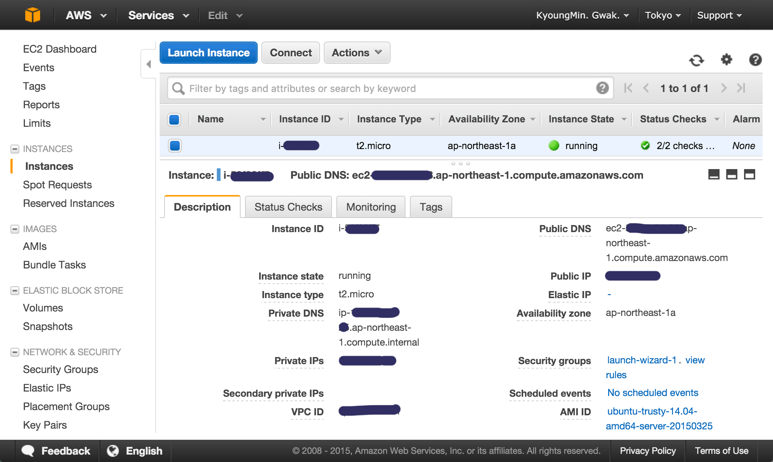This screenshot has height=462, width=773.
Task: Collapse sidebar with left arrow handle
Action: point(149,64)
